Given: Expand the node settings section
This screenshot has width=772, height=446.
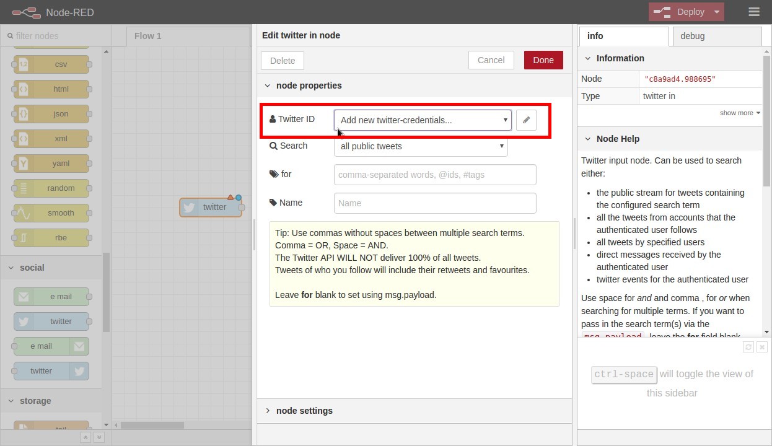Looking at the screenshot, I should click(414, 411).
